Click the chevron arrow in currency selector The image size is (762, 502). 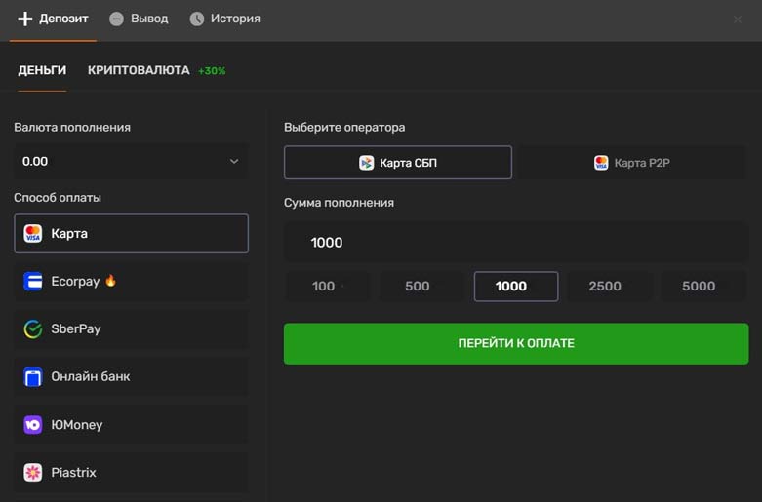(x=234, y=162)
